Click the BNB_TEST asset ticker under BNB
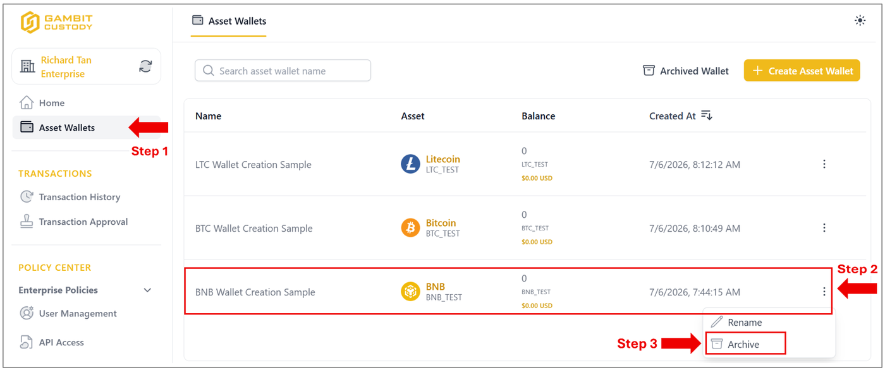885x375 pixels. click(444, 298)
